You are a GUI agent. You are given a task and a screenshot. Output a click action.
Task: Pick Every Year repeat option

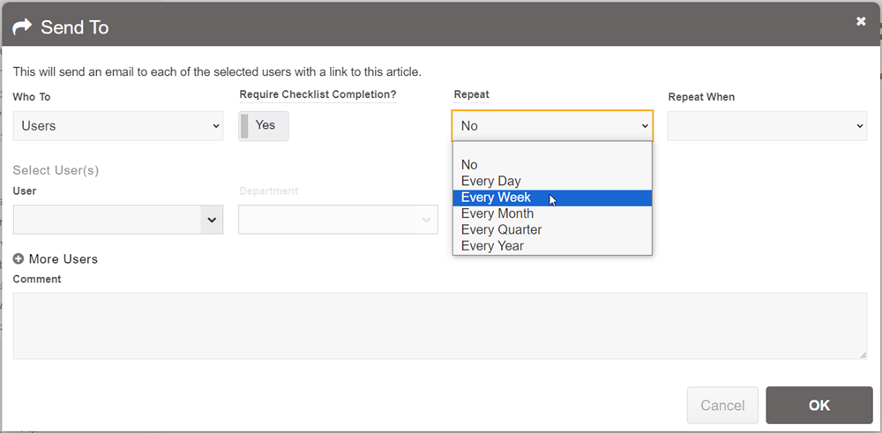pos(492,246)
